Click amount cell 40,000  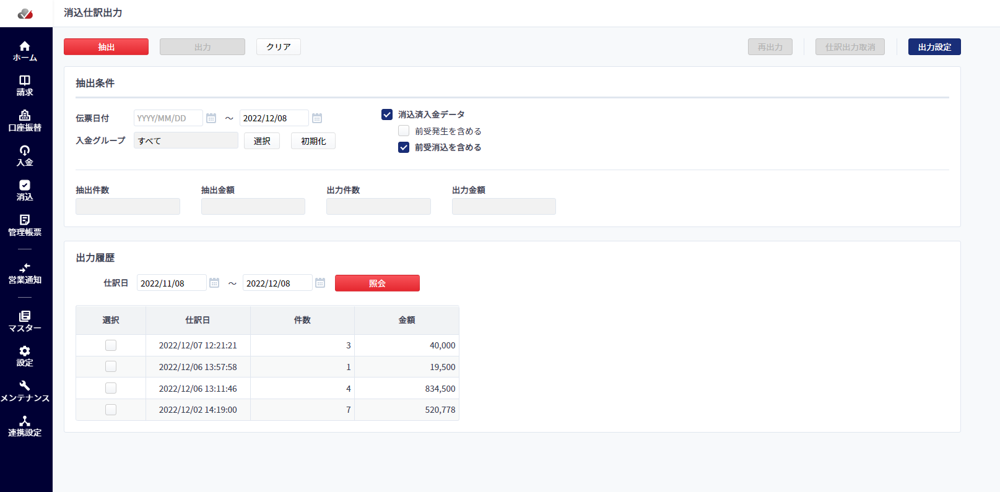407,345
